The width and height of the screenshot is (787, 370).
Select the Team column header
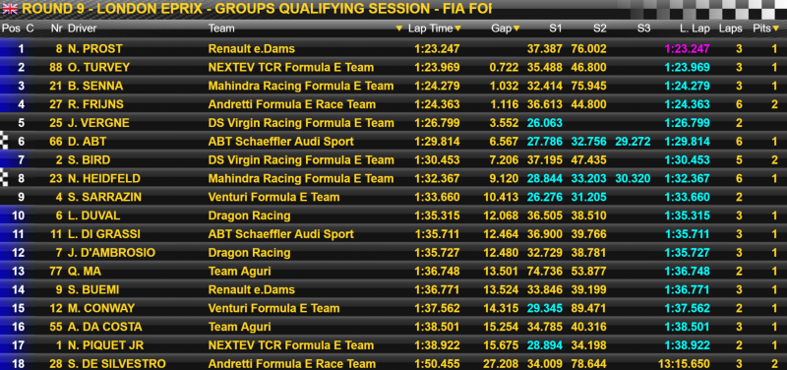point(221,29)
